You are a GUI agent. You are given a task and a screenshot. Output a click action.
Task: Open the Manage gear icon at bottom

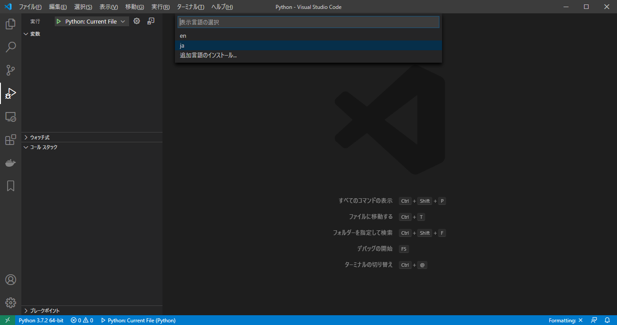click(11, 303)
